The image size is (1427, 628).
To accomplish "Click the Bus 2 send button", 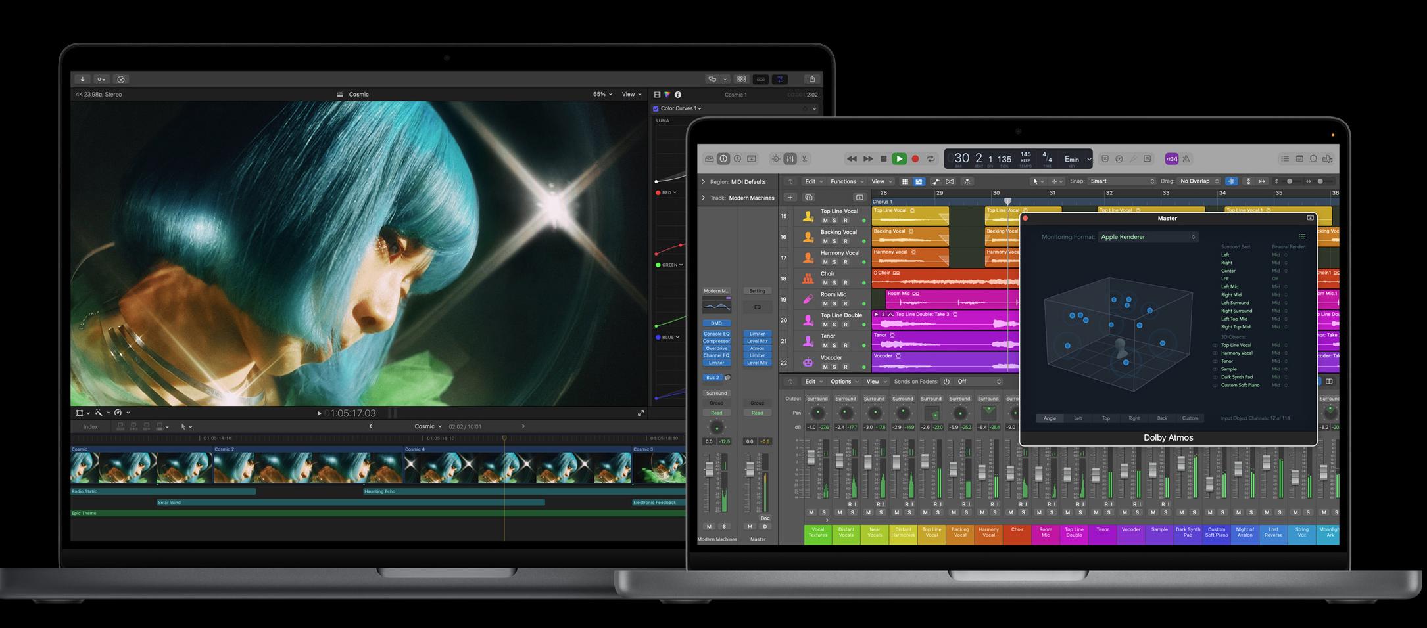I will coord(712,378).
